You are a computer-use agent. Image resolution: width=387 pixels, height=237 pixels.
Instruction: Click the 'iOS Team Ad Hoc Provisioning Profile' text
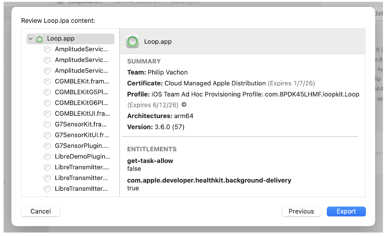(207, 94)
